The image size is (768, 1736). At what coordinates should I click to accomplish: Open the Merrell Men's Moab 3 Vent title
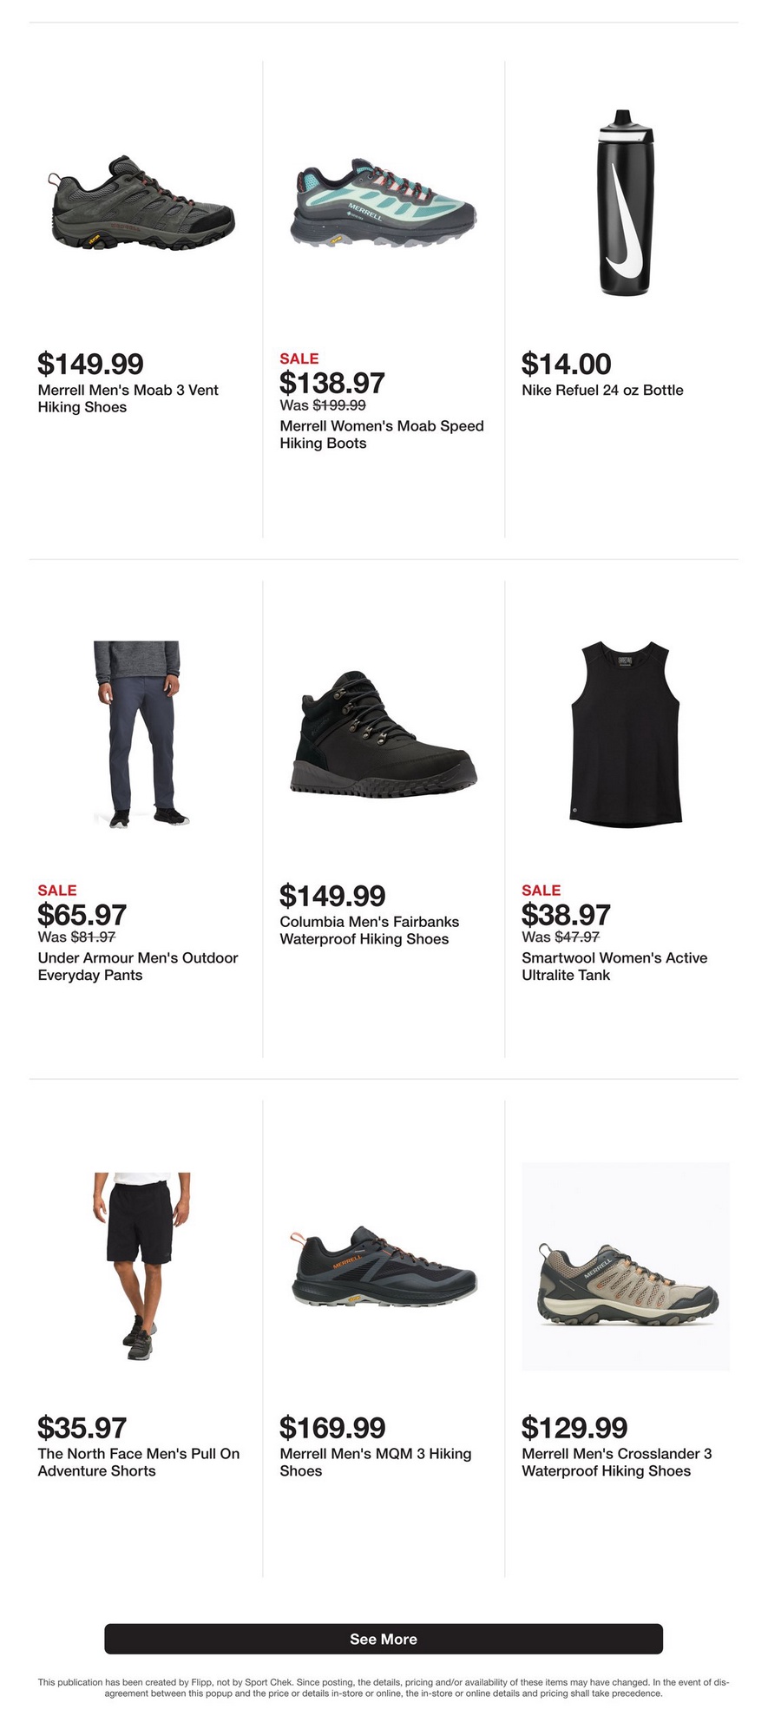tap(128, 399)
